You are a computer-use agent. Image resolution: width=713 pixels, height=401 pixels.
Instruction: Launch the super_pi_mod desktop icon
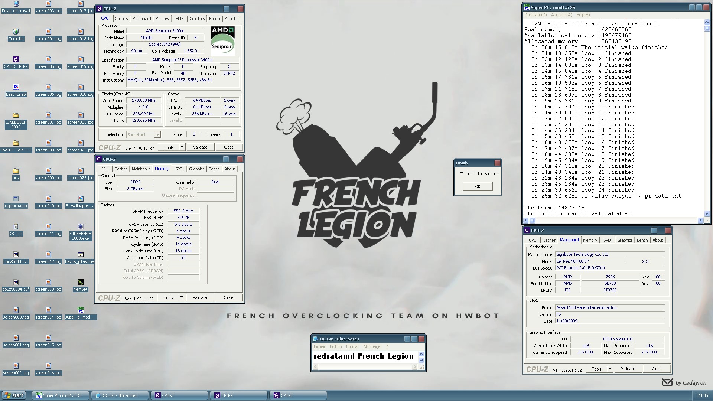tap(81, 313)
